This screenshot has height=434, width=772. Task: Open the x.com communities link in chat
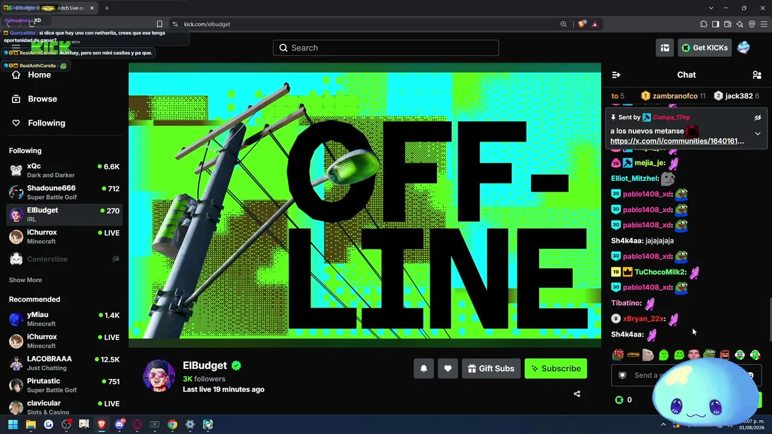pyautogui.click(x=677, y=141)
